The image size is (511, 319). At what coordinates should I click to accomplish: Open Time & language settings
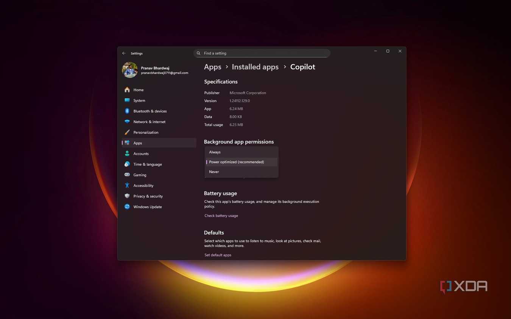(x=159, y=164)
